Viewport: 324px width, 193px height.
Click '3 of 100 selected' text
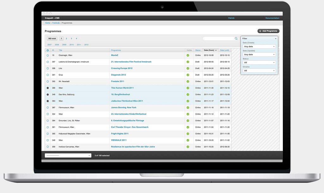(102, 156)
